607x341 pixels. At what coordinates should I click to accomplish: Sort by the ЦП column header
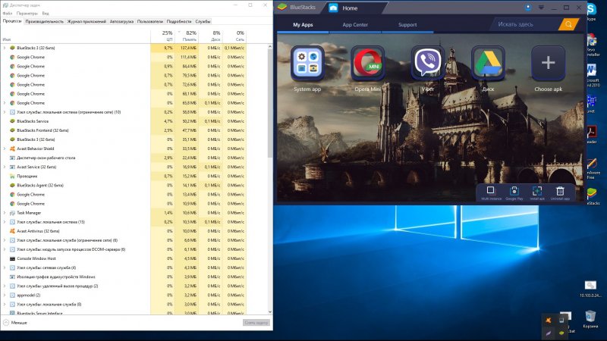pos(162,36)
